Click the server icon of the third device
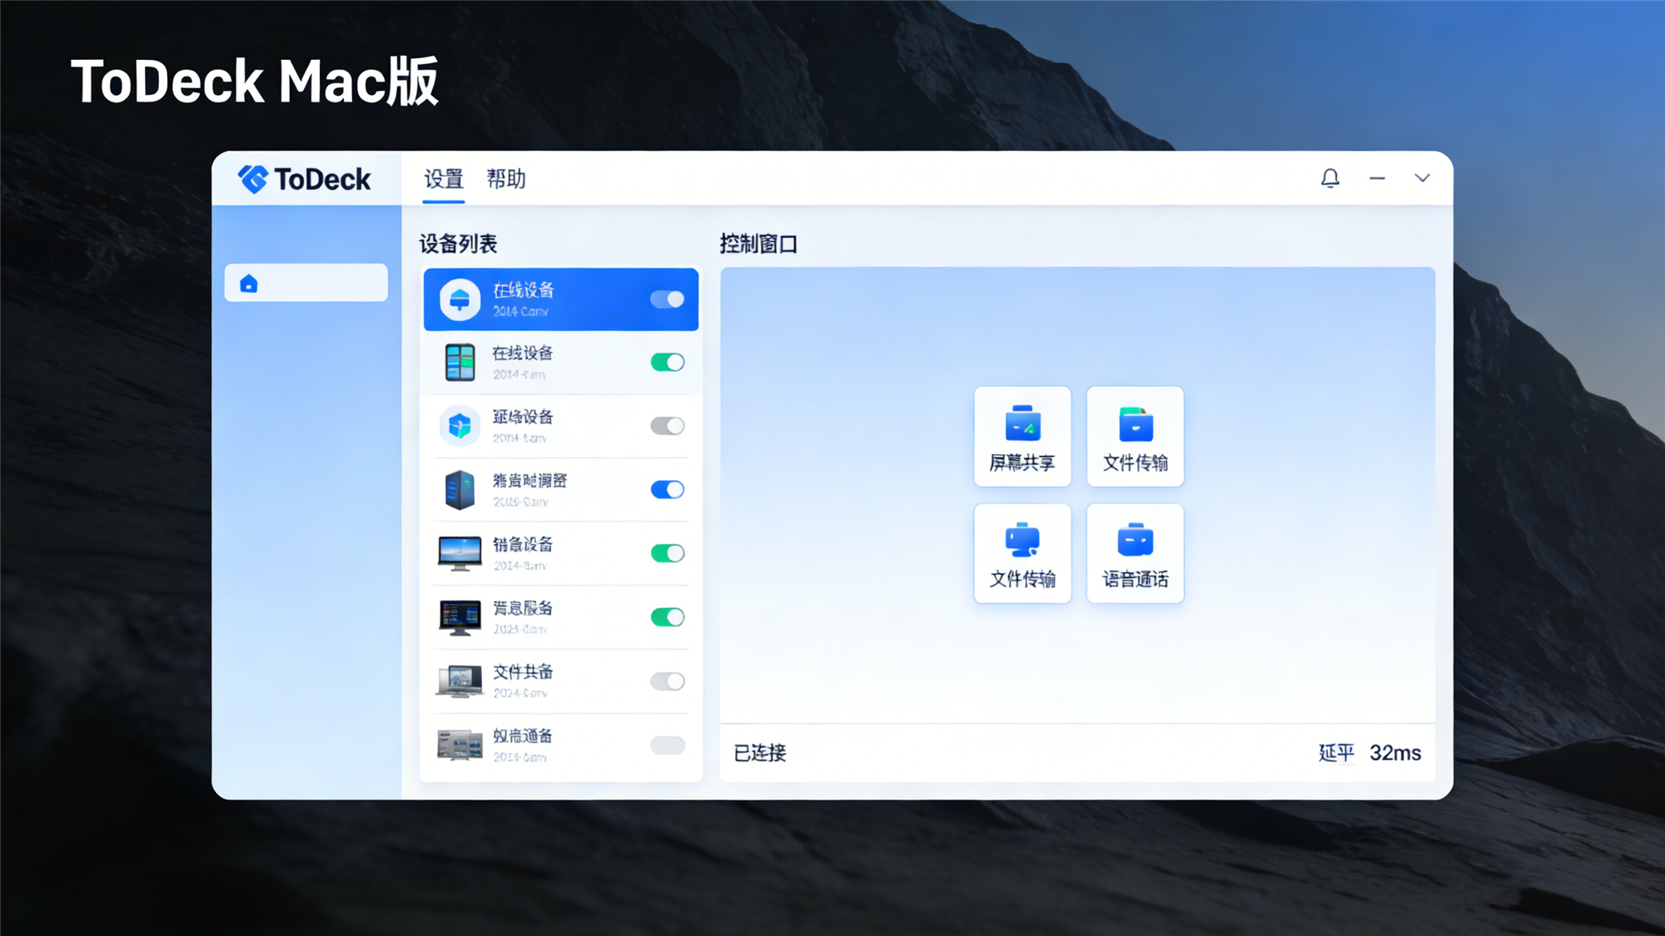Viewport: 1665px width, 936px height. (x=460, y=489)
